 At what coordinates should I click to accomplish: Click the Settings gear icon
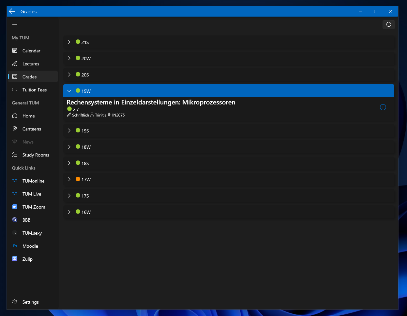click(x=15, y=302)
